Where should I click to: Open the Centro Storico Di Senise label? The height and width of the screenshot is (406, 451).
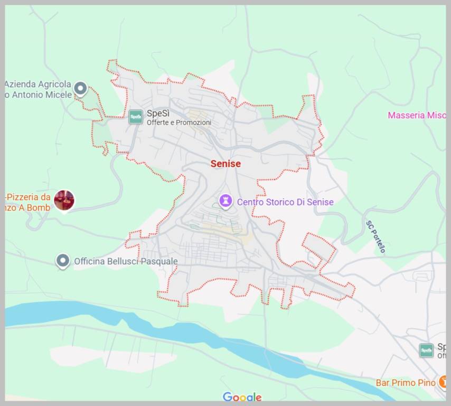point(285,202)
